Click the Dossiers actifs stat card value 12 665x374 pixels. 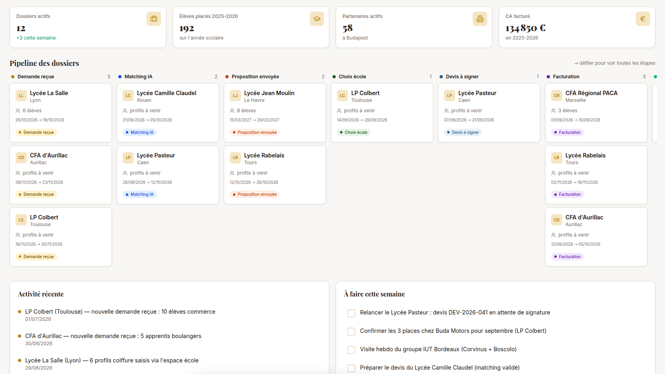click(x=21, y=28)
